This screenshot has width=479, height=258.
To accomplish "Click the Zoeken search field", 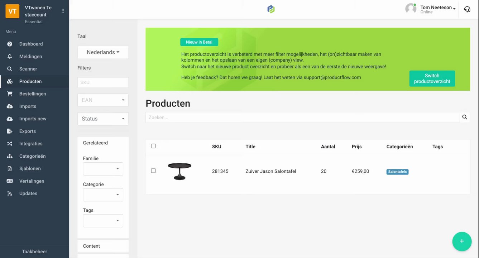I will pos(303,117).
